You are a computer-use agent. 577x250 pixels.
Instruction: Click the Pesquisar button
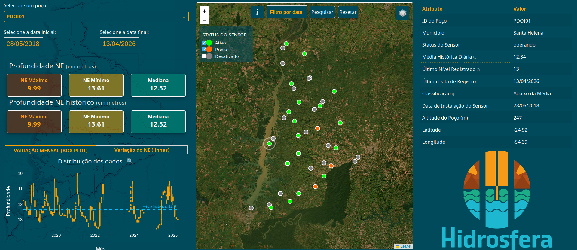tap(322, 12)
